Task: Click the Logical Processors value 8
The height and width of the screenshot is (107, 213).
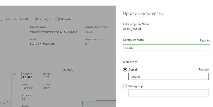Action: coord(86,44)
